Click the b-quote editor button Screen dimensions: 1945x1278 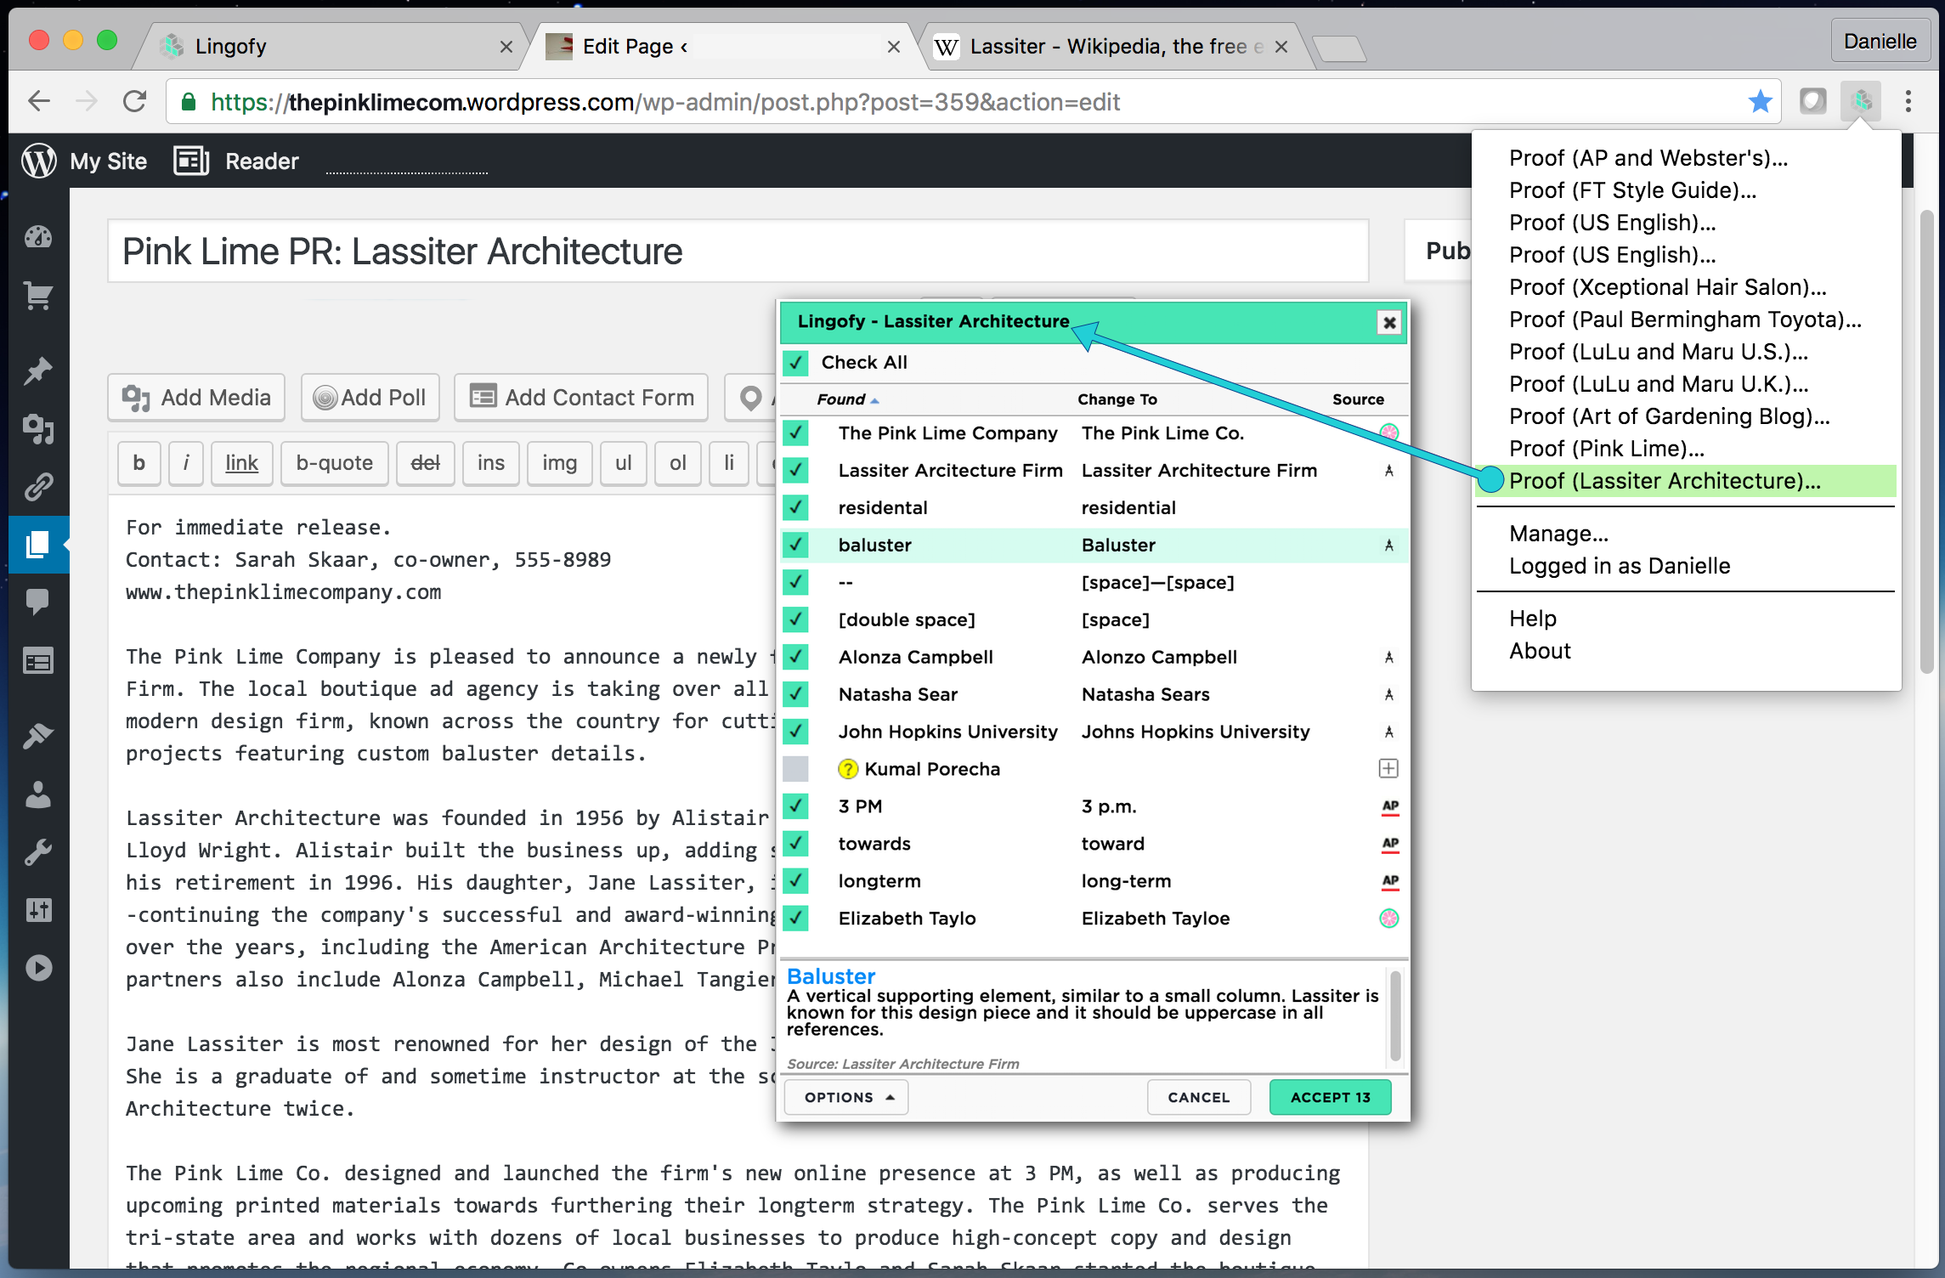click(x=334, y=463)
